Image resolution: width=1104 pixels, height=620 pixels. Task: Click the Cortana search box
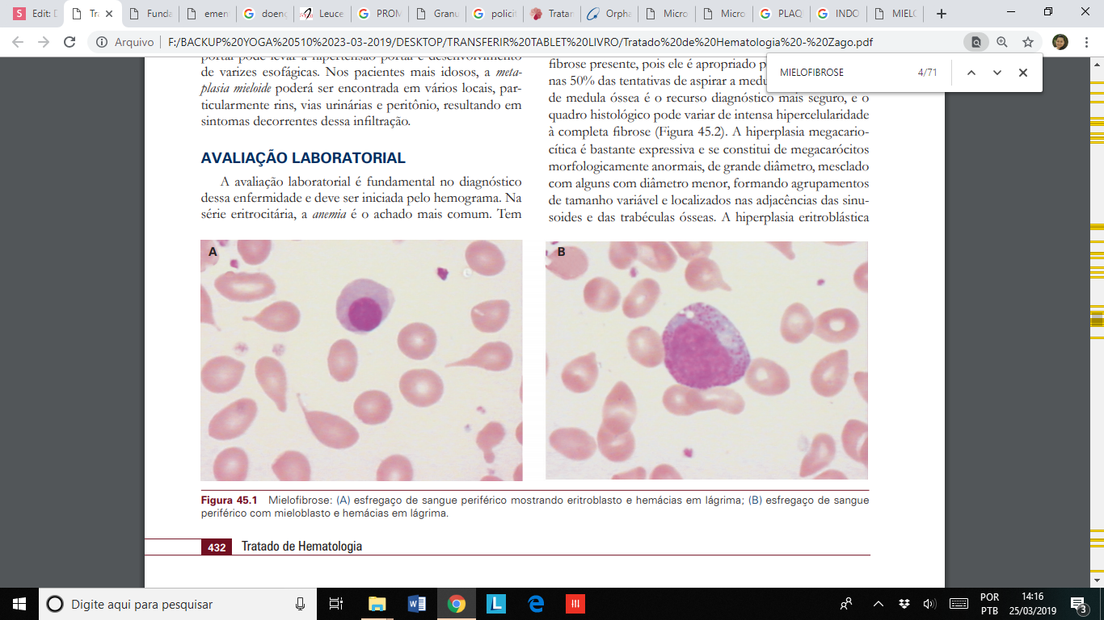coord(178,604)
